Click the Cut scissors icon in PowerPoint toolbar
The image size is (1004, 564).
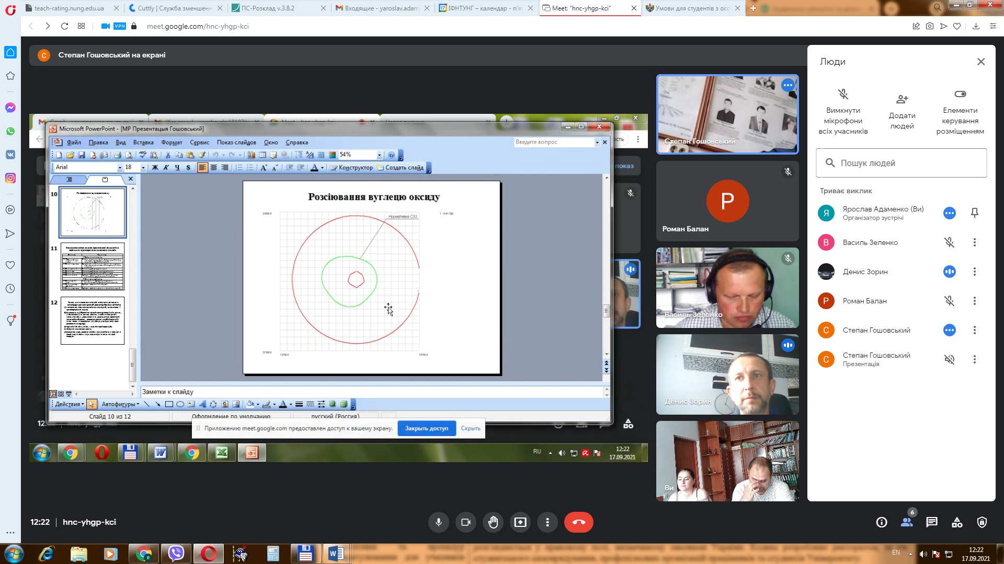click(167, 155)
